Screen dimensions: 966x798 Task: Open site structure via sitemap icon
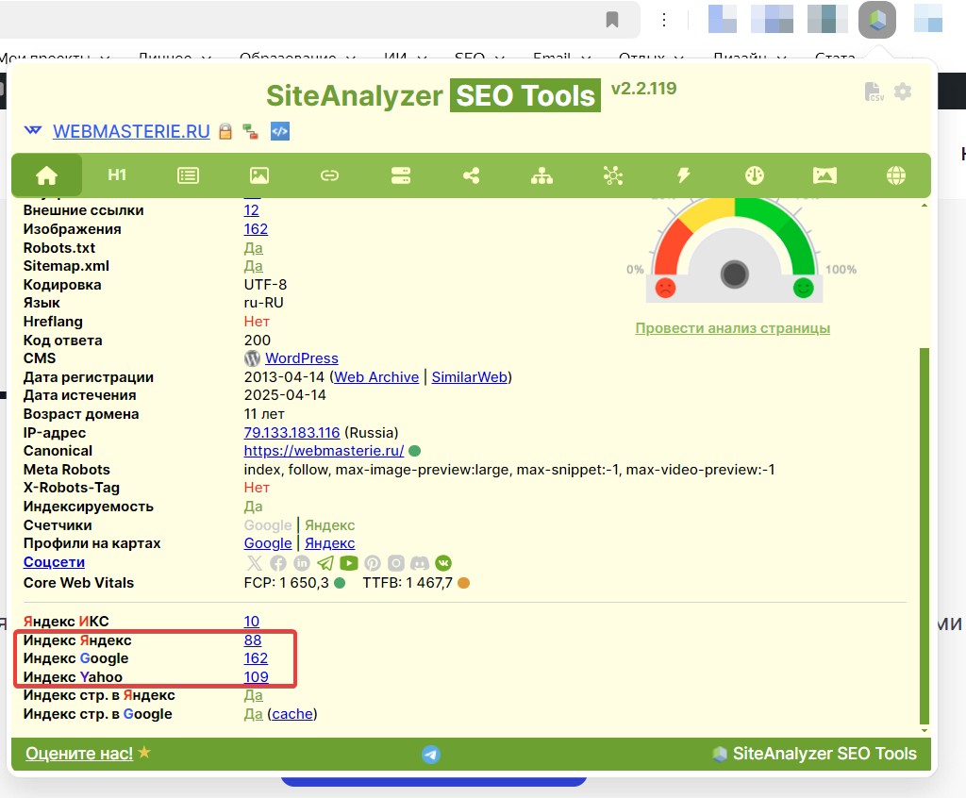pyautogui.click(x=541, y=175)
